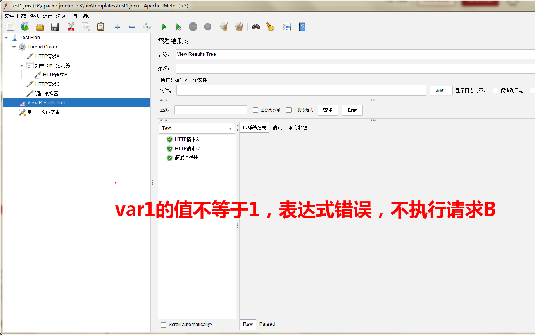The height and width of the screenshot is (335, 535).
Task: Click the Start no pauses icon
Action: coord(178,27)
